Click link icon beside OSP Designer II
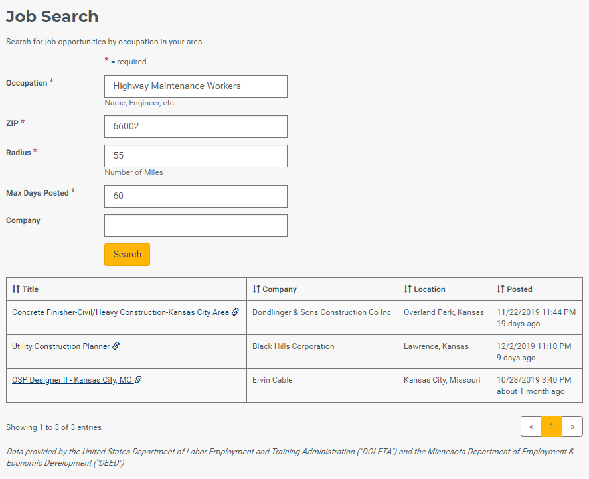The width and height of the screenshot is (589, 479). pyautogui.click(x=138, y=379)
